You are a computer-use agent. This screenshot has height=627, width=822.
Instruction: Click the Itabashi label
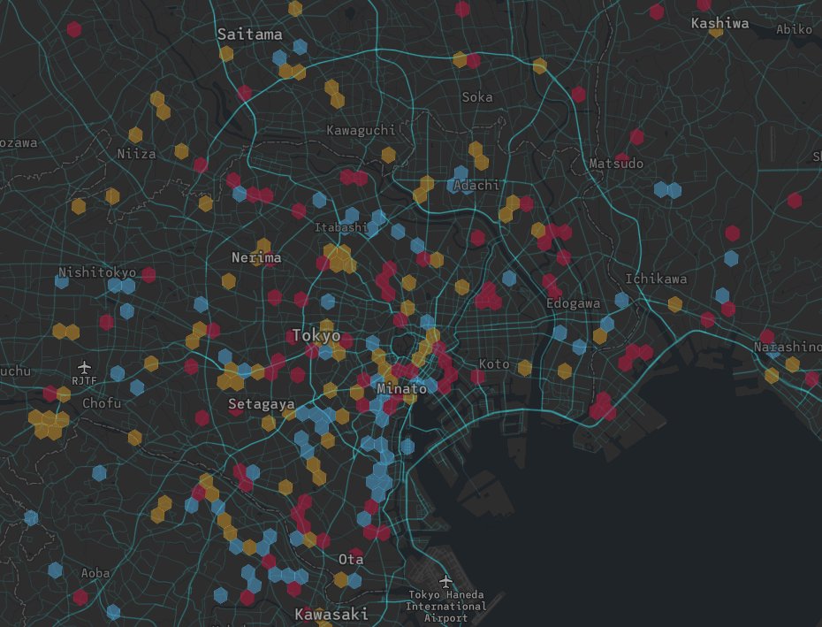(341, 227)
